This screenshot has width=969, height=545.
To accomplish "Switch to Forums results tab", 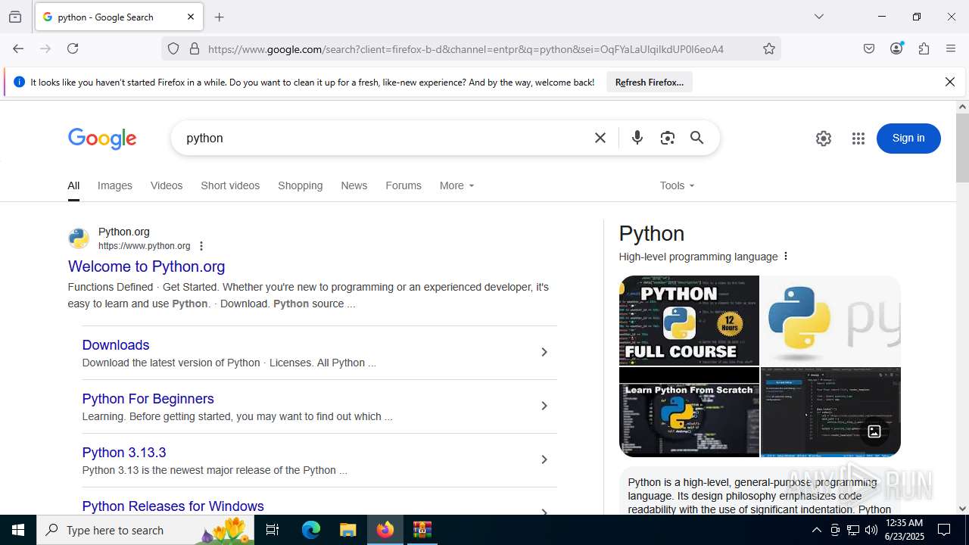I will click(x=403, y=185).
